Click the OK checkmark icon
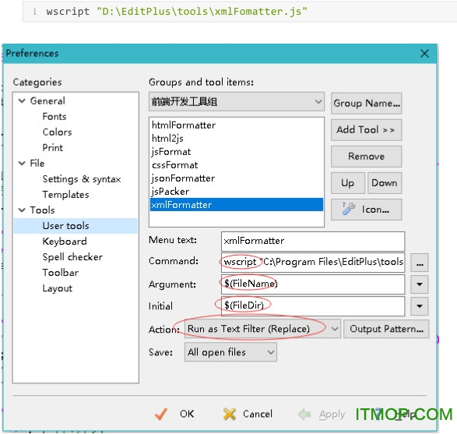This screenshot has width=457, height=434. click(x=161, y=414)
